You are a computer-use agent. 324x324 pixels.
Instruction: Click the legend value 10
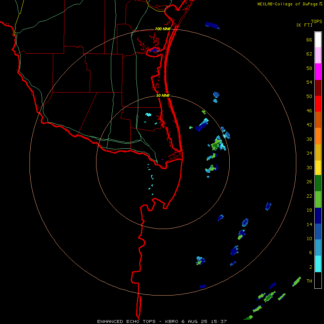[309, 239]
